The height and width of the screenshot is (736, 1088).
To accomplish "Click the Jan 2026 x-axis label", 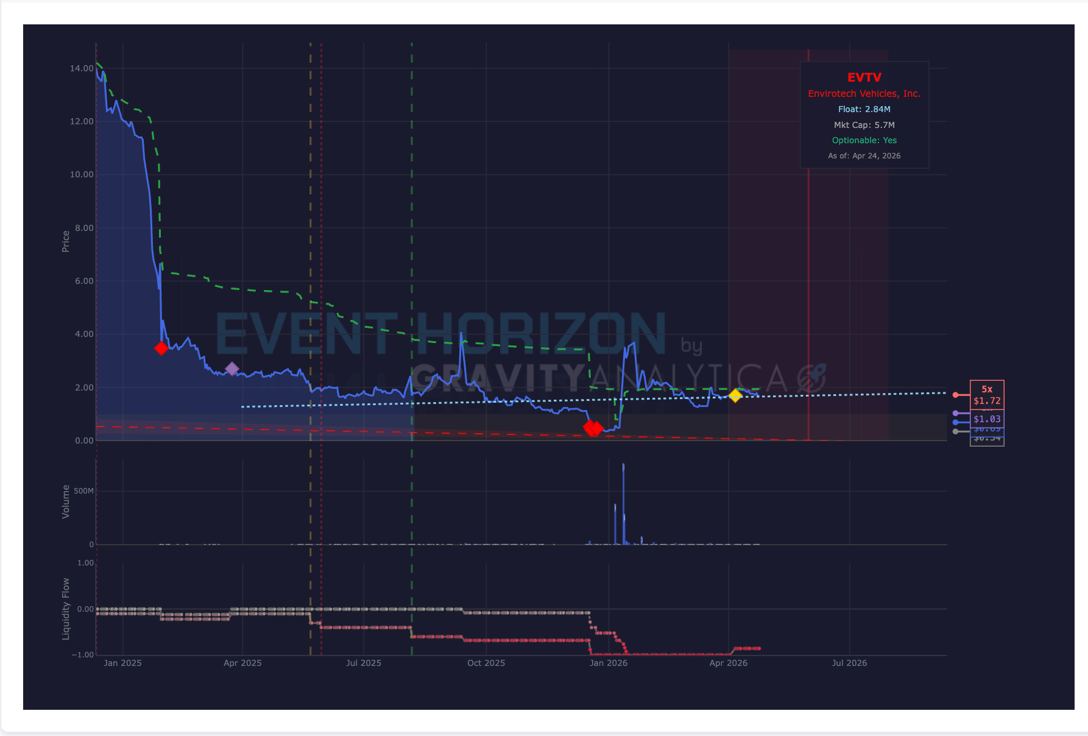I will (x=609, y=663).
